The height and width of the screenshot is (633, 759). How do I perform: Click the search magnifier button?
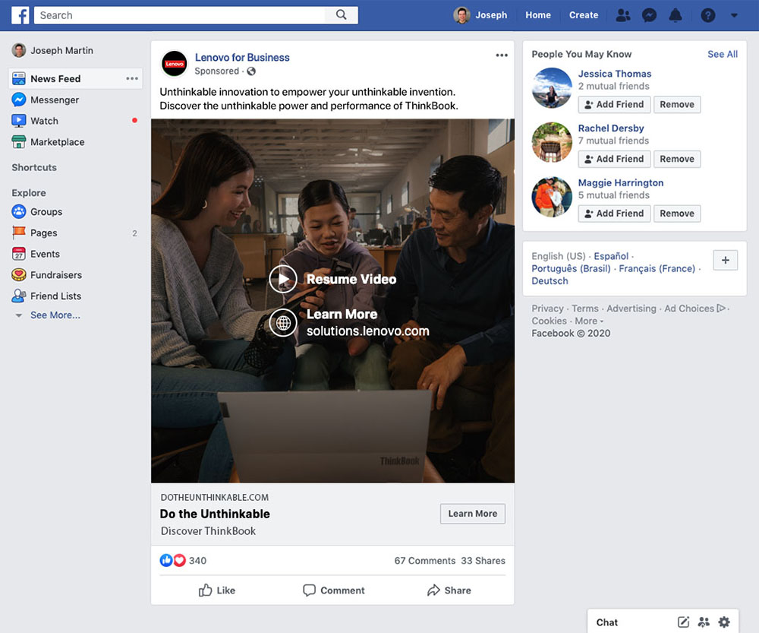342,15
